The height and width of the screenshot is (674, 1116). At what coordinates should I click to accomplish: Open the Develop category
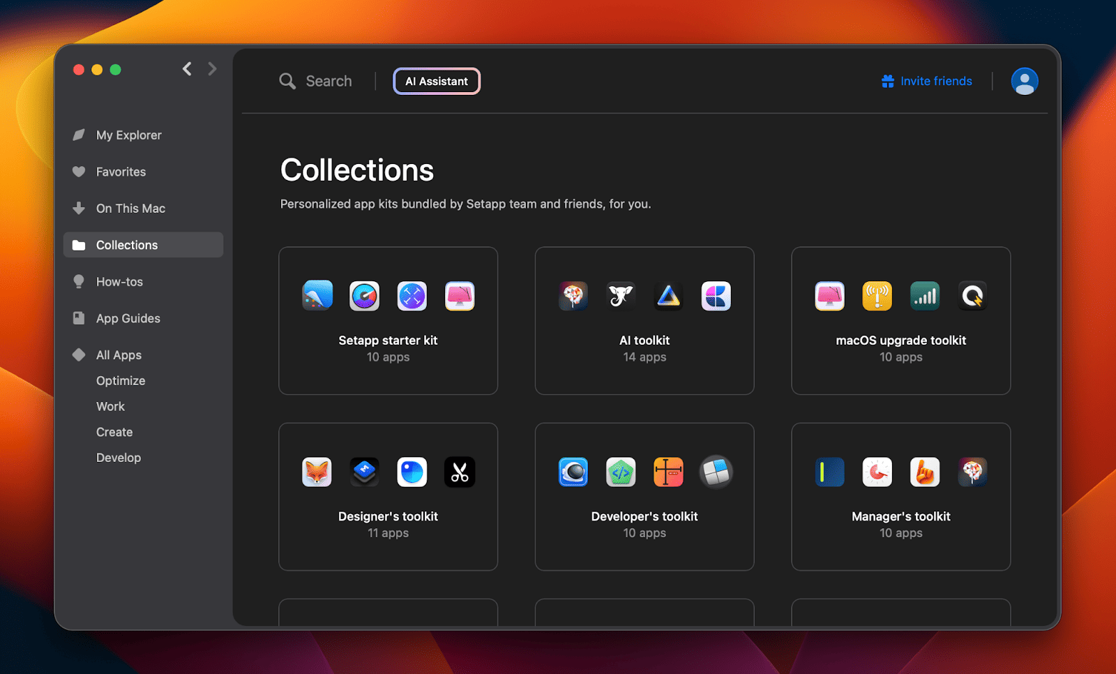pos(119,458)
